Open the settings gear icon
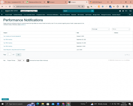The image size is (133, 106). click(123, 11)
